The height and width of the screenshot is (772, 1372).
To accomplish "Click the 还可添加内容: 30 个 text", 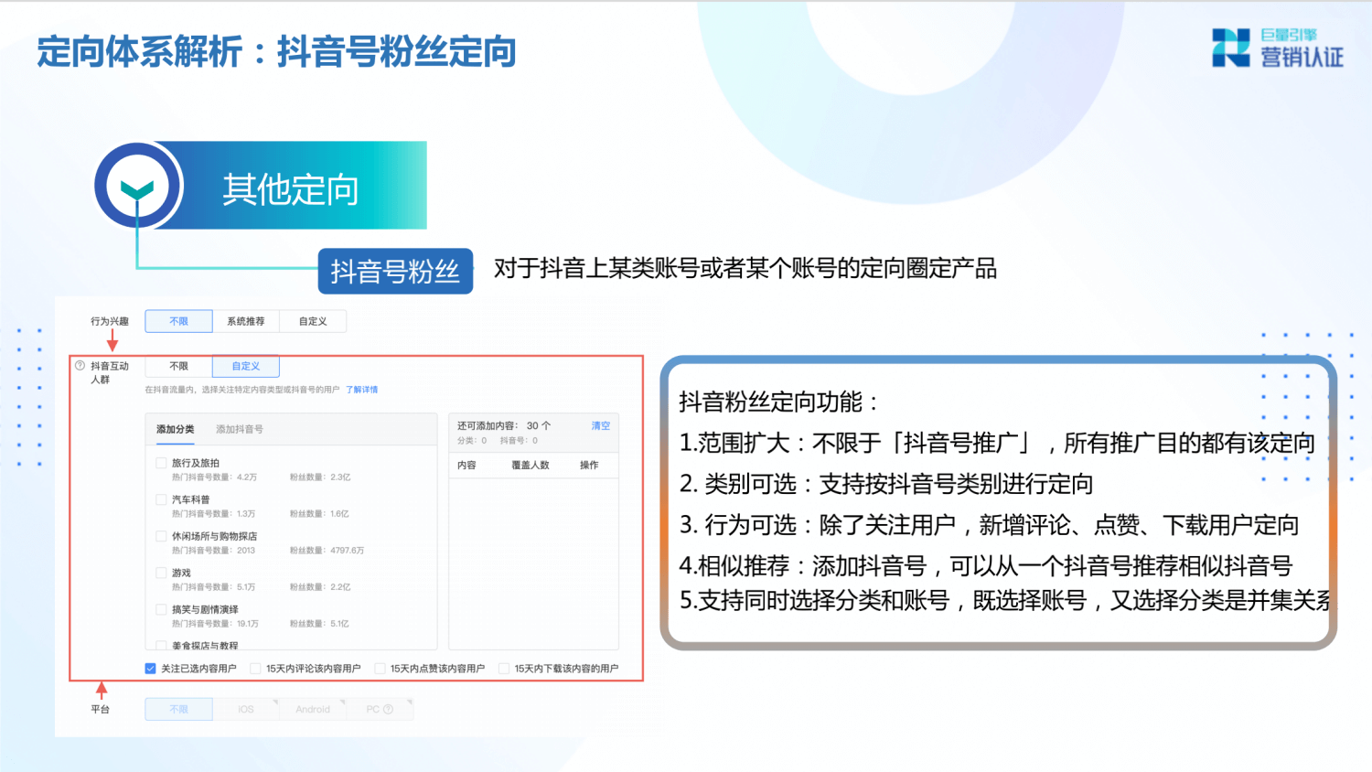I will click(x=504, y=425).
